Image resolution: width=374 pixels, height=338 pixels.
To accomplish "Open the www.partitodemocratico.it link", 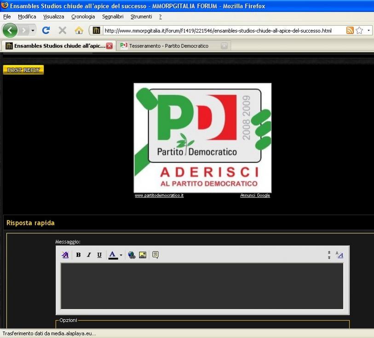I will [x=159, y=195].
